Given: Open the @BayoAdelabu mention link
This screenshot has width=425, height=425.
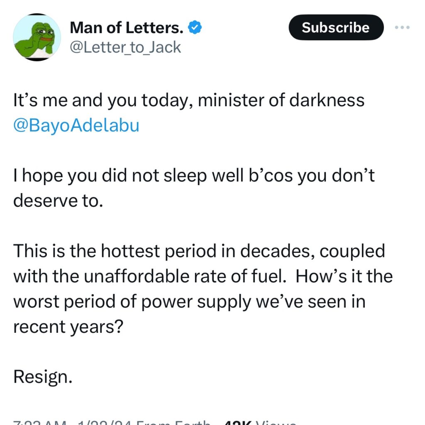Looking at the screenshot, I should (76, 125).
